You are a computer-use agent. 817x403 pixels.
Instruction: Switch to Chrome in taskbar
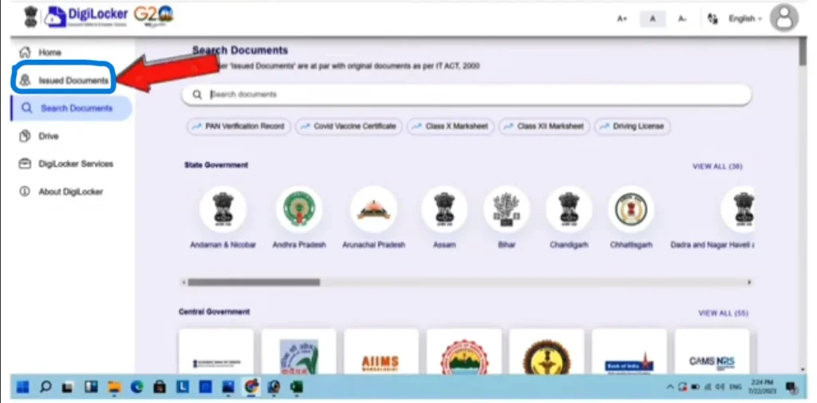point(251,387)
